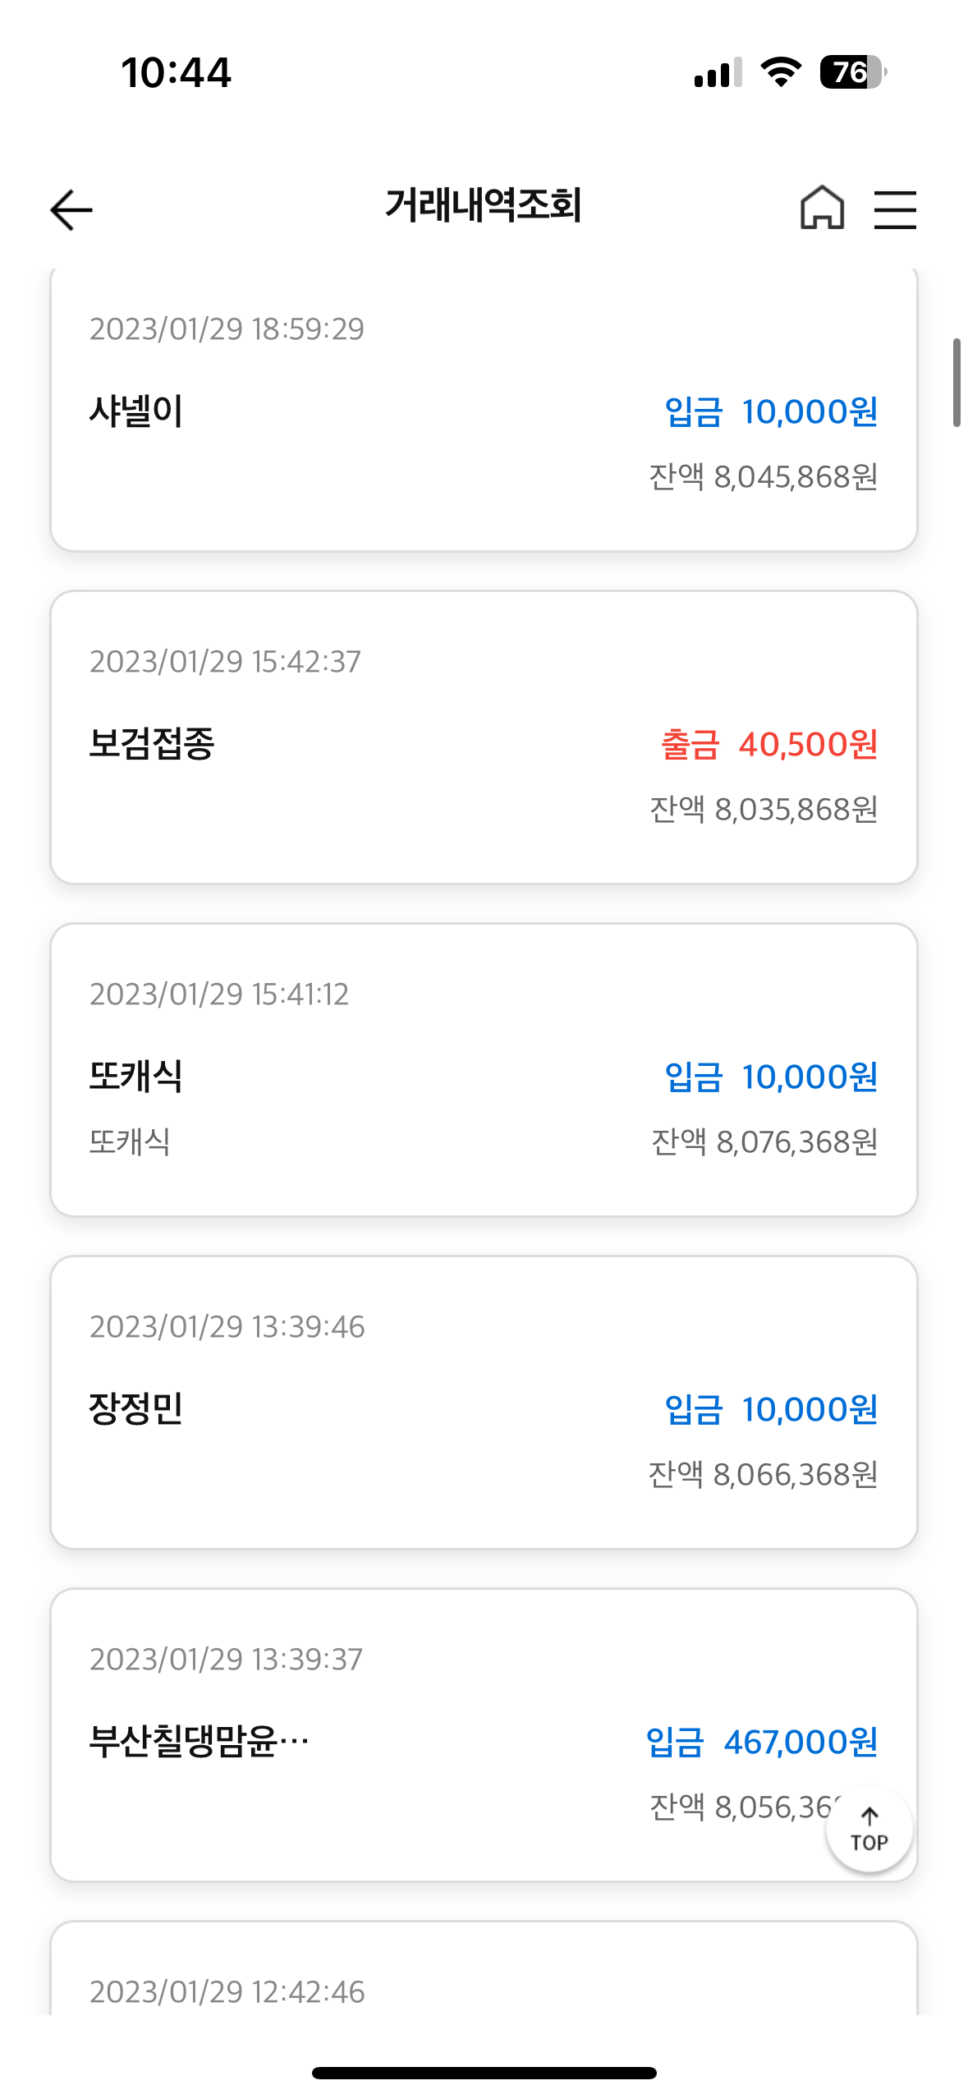Check the battery indicator in status bar
This screenshot has height=2099, width=968.
[x=852, y=72]
